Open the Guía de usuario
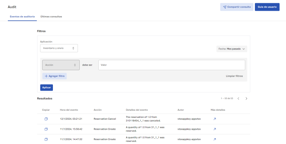Screen dimensions: 286x144 267,7
